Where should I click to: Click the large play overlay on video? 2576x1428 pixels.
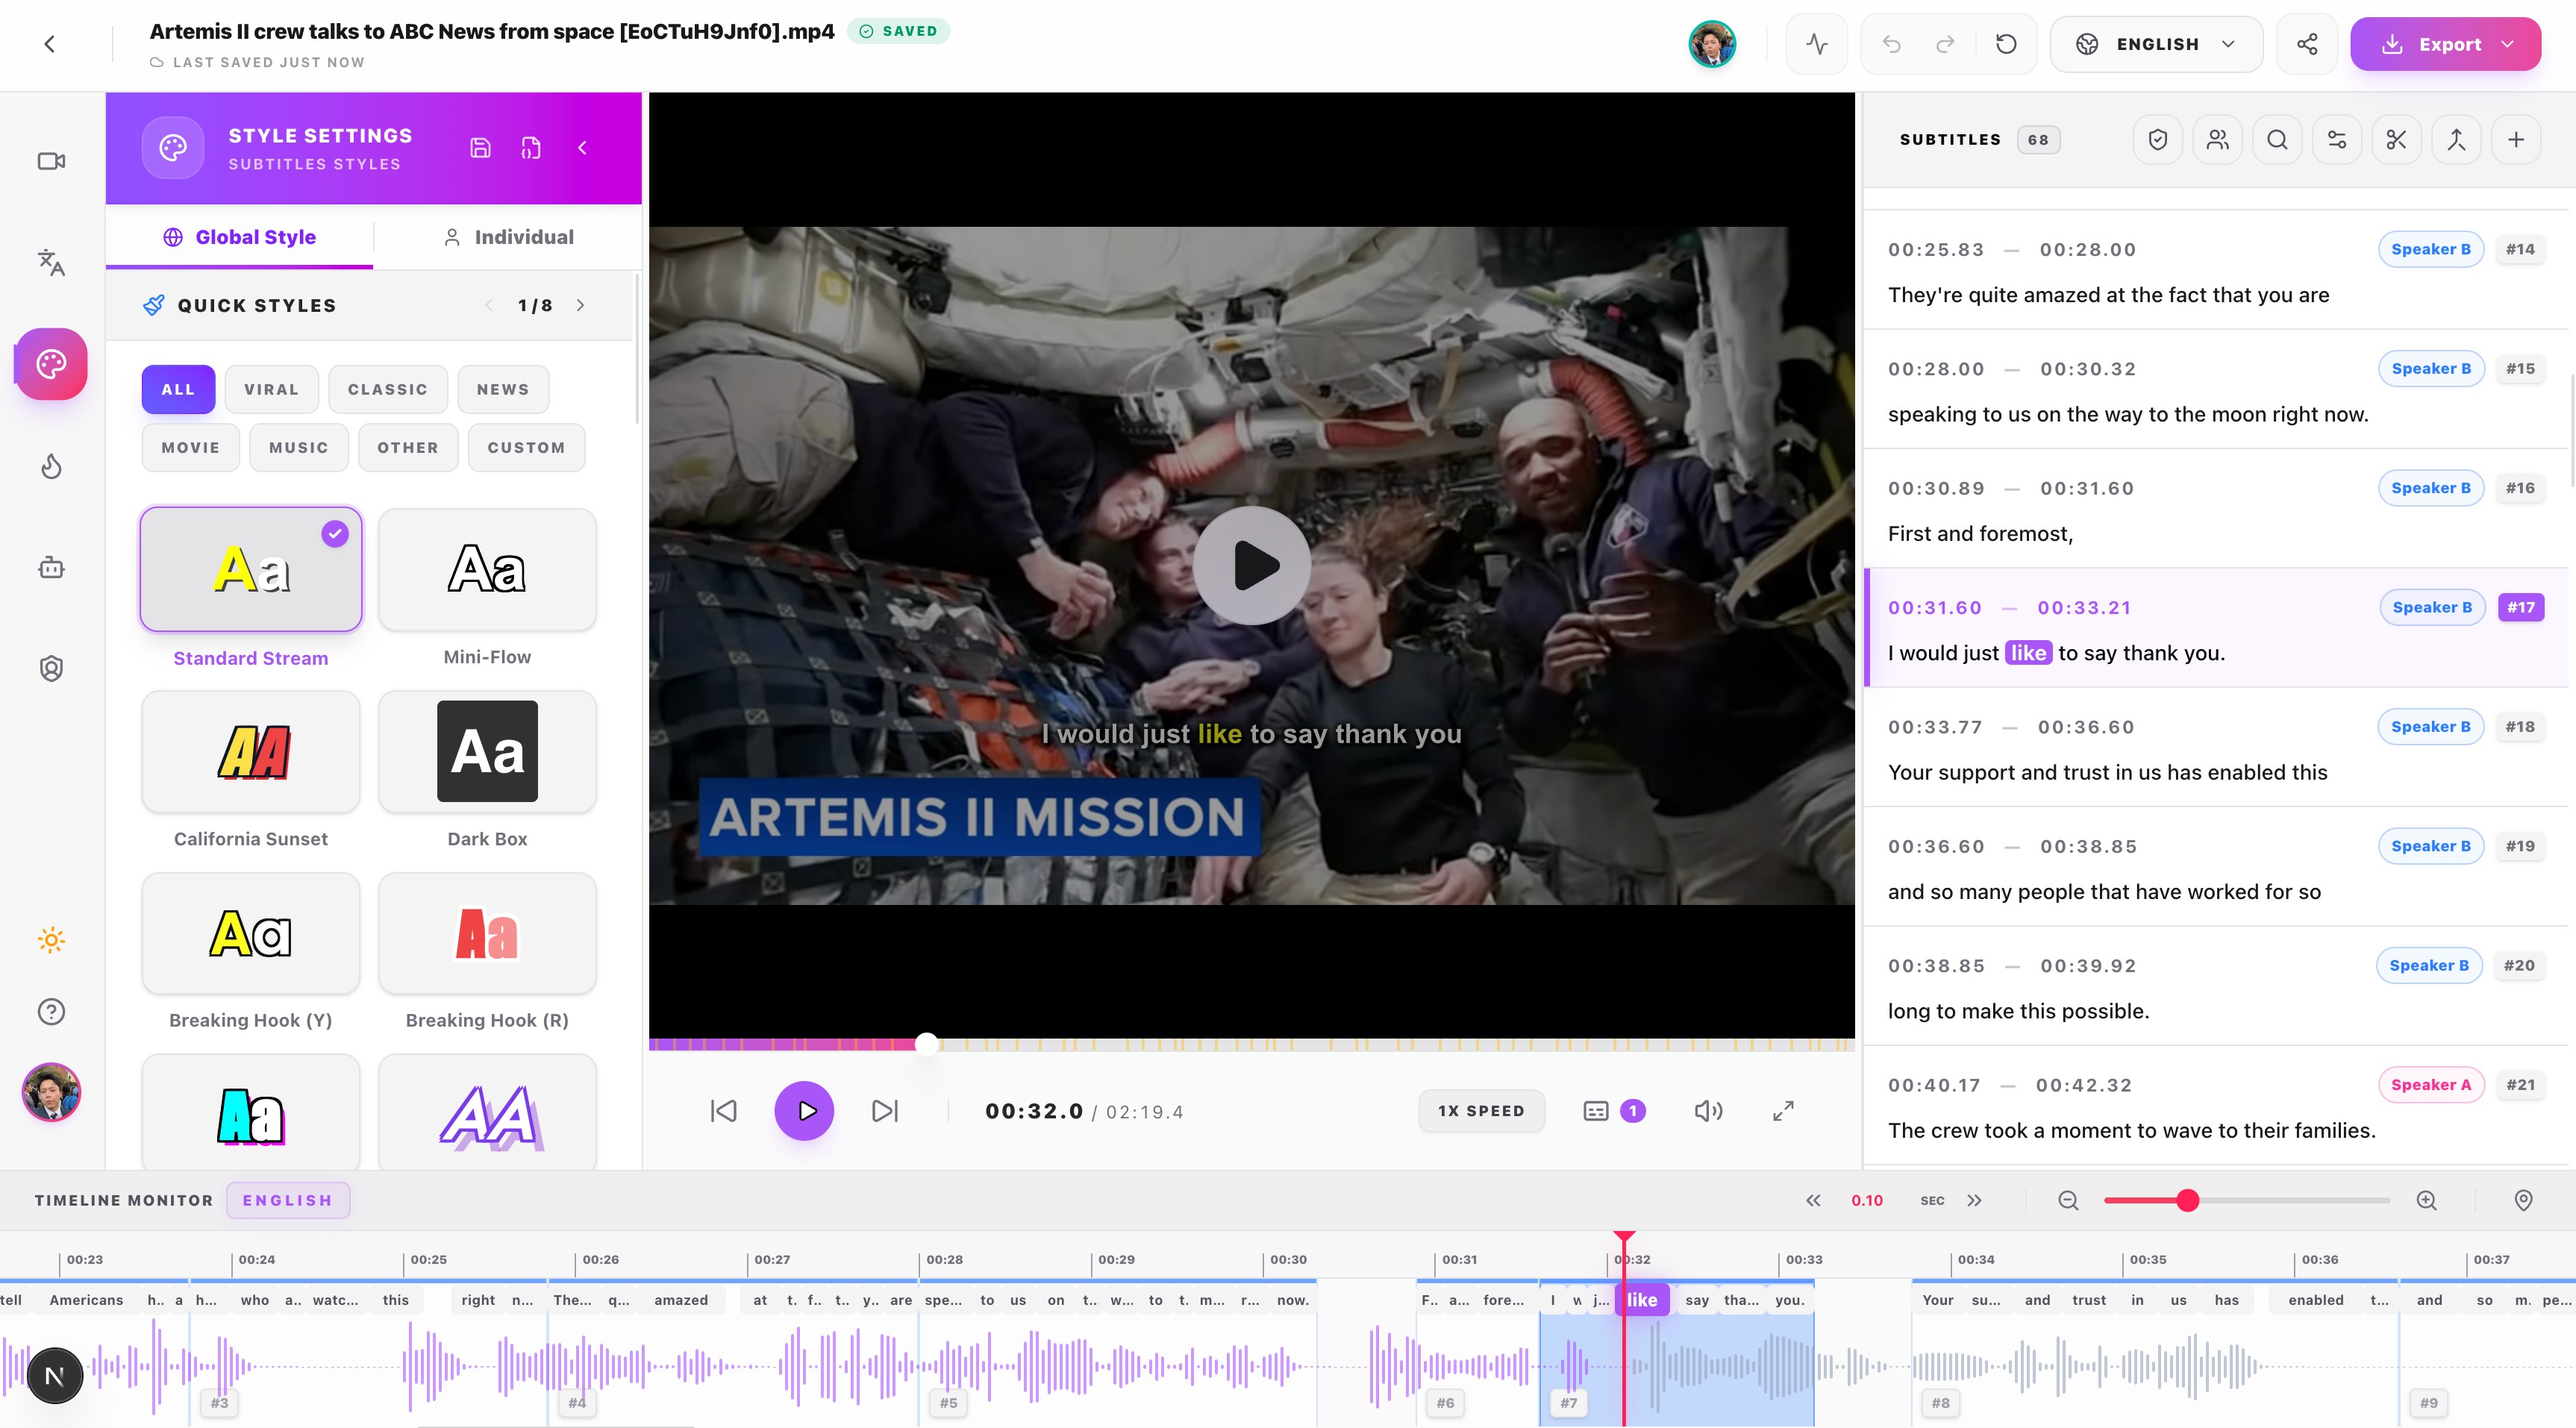tap(1252, 565)
